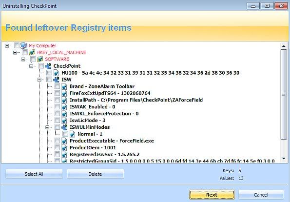The width and height of the screenshot is (290, 202).
Task: Click the ISWAK_Enabled value icon
Action: [64, 107]
